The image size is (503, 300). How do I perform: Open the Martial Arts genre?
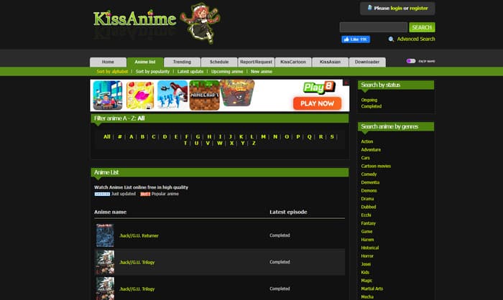372,289
